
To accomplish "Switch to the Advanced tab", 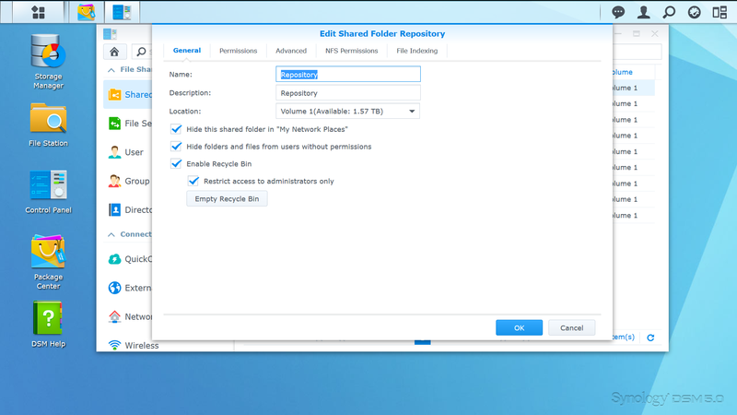I will tap(291, 51).
